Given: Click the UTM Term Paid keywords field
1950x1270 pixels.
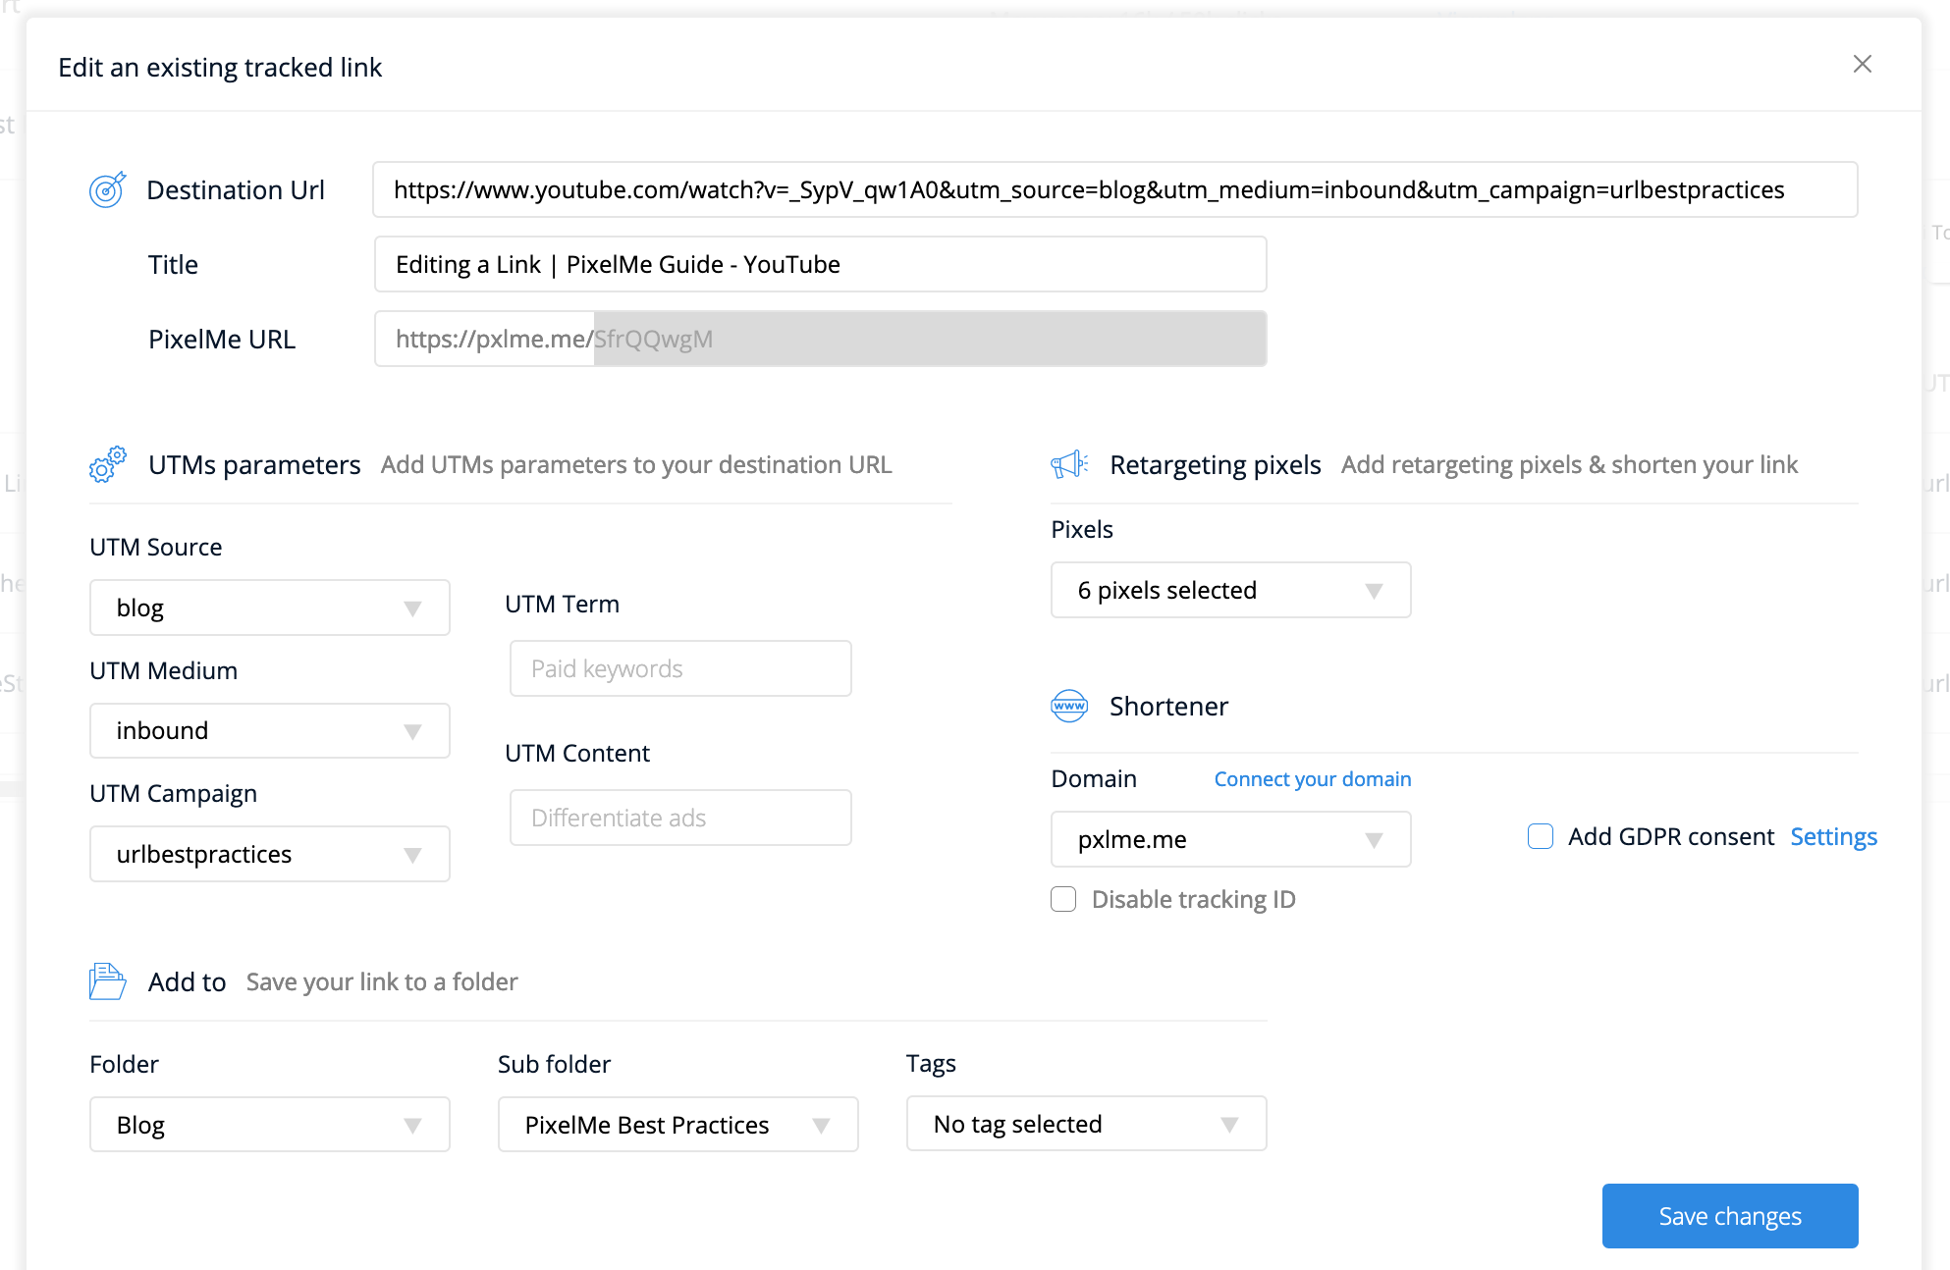Looking at the screenshot, I should pos(680,668).
